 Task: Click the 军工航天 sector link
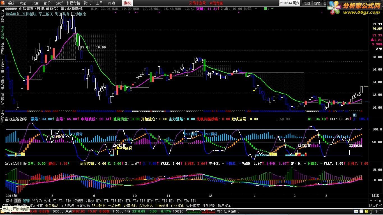pyautogui.click(x=46, y=13)
